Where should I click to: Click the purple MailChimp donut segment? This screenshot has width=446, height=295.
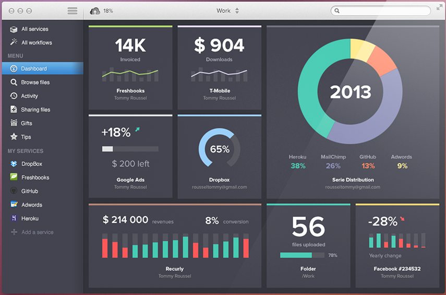pos(384,120)
